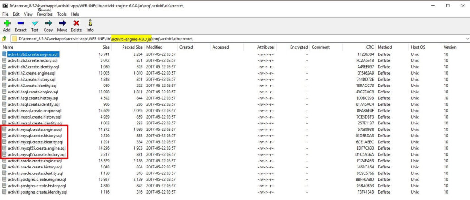Screen dimensions: 470x200
Task: Sort by the Size column header
Action: pos(106,47)
